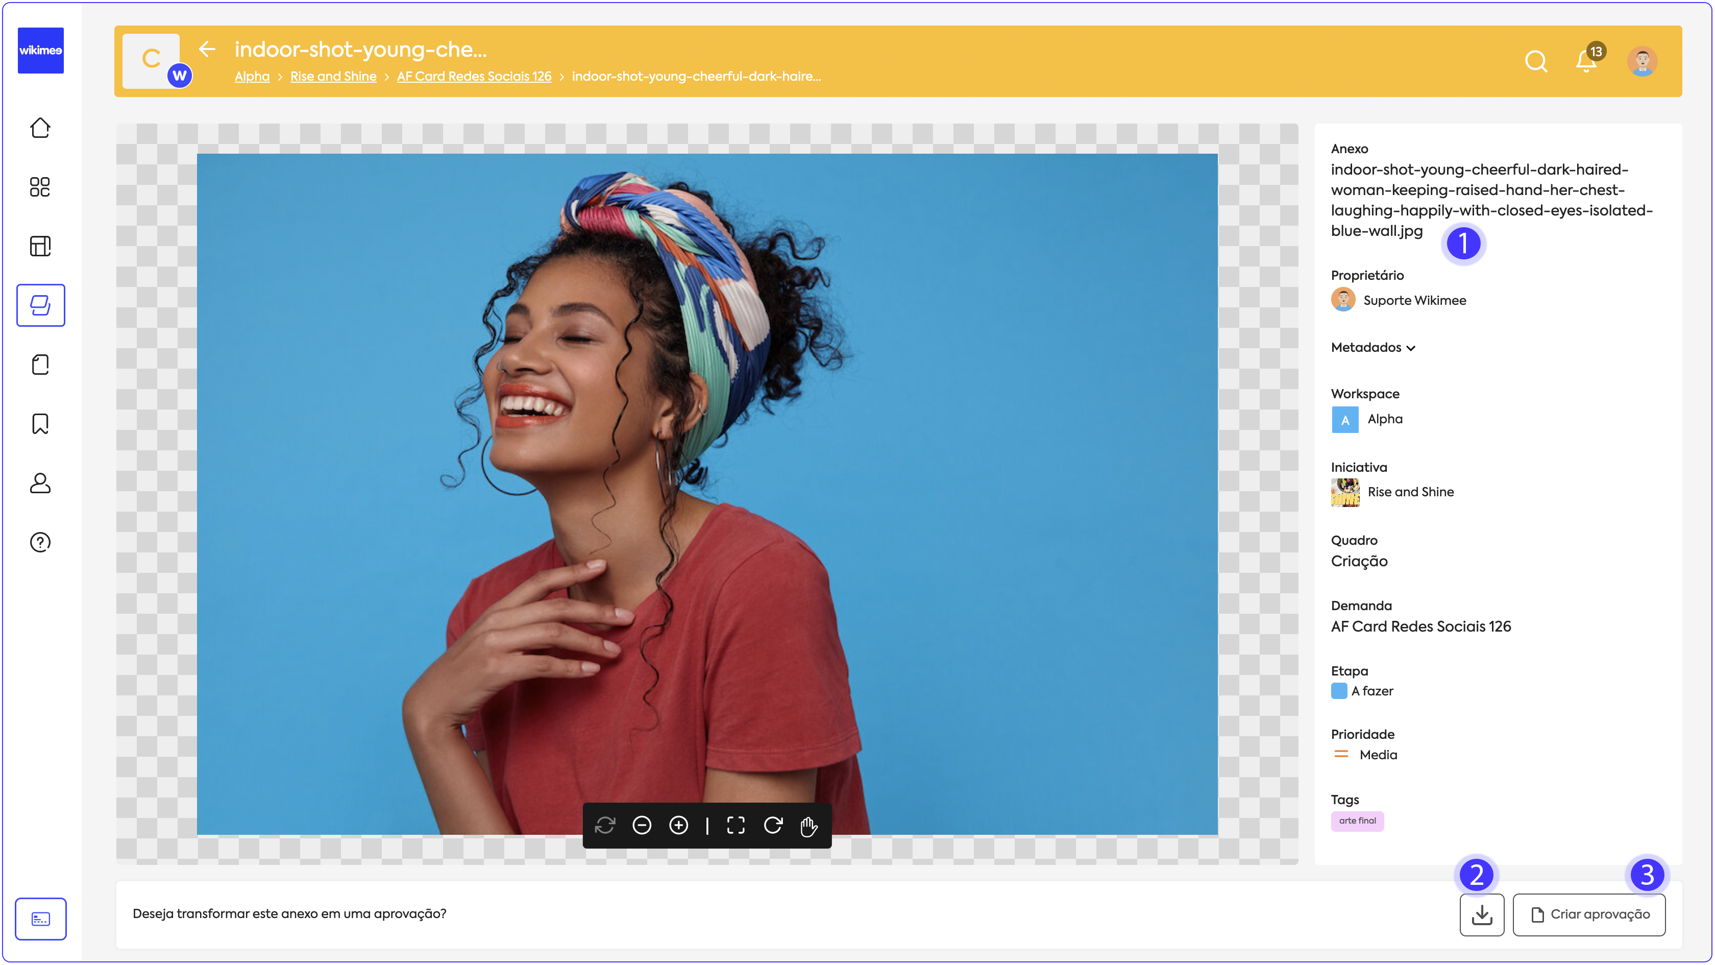Open AF Card Redes Sociais 126 breadcrumb
The image size is (1715, 965).
coord(474,77)
